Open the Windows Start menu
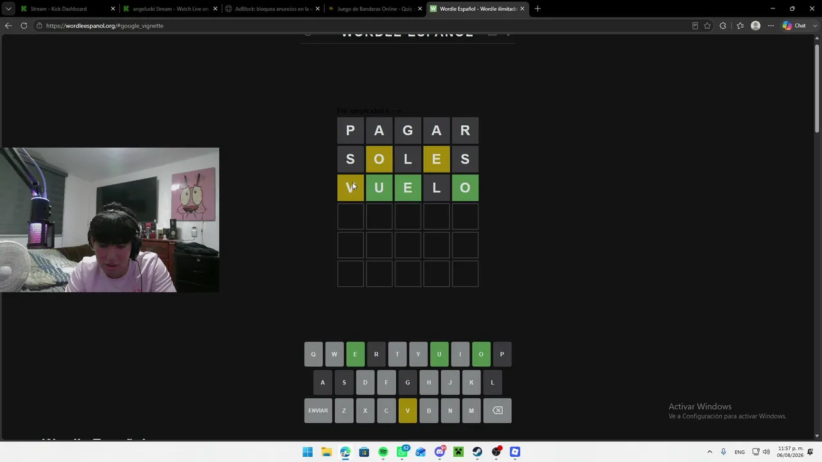The image size is (822, 462). [308, 452]
